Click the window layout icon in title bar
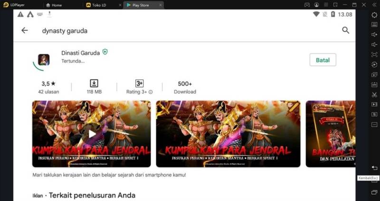This screenshot has height=201, width=380. (335, 5)
